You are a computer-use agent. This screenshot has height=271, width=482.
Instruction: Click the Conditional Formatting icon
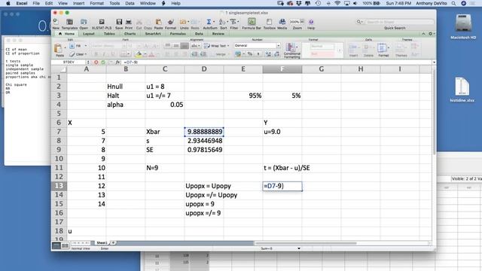click(x=291, y=47)
